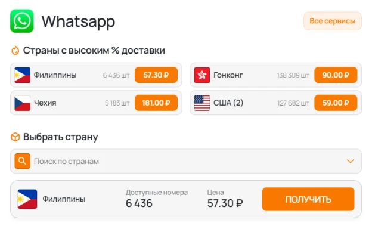The image size is (372, 226).
Task: Focus the Поиск по странам search field
Action: pyautogui.click(x=186, y=161)
